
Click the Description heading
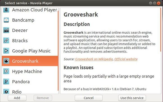pos(77,24)
